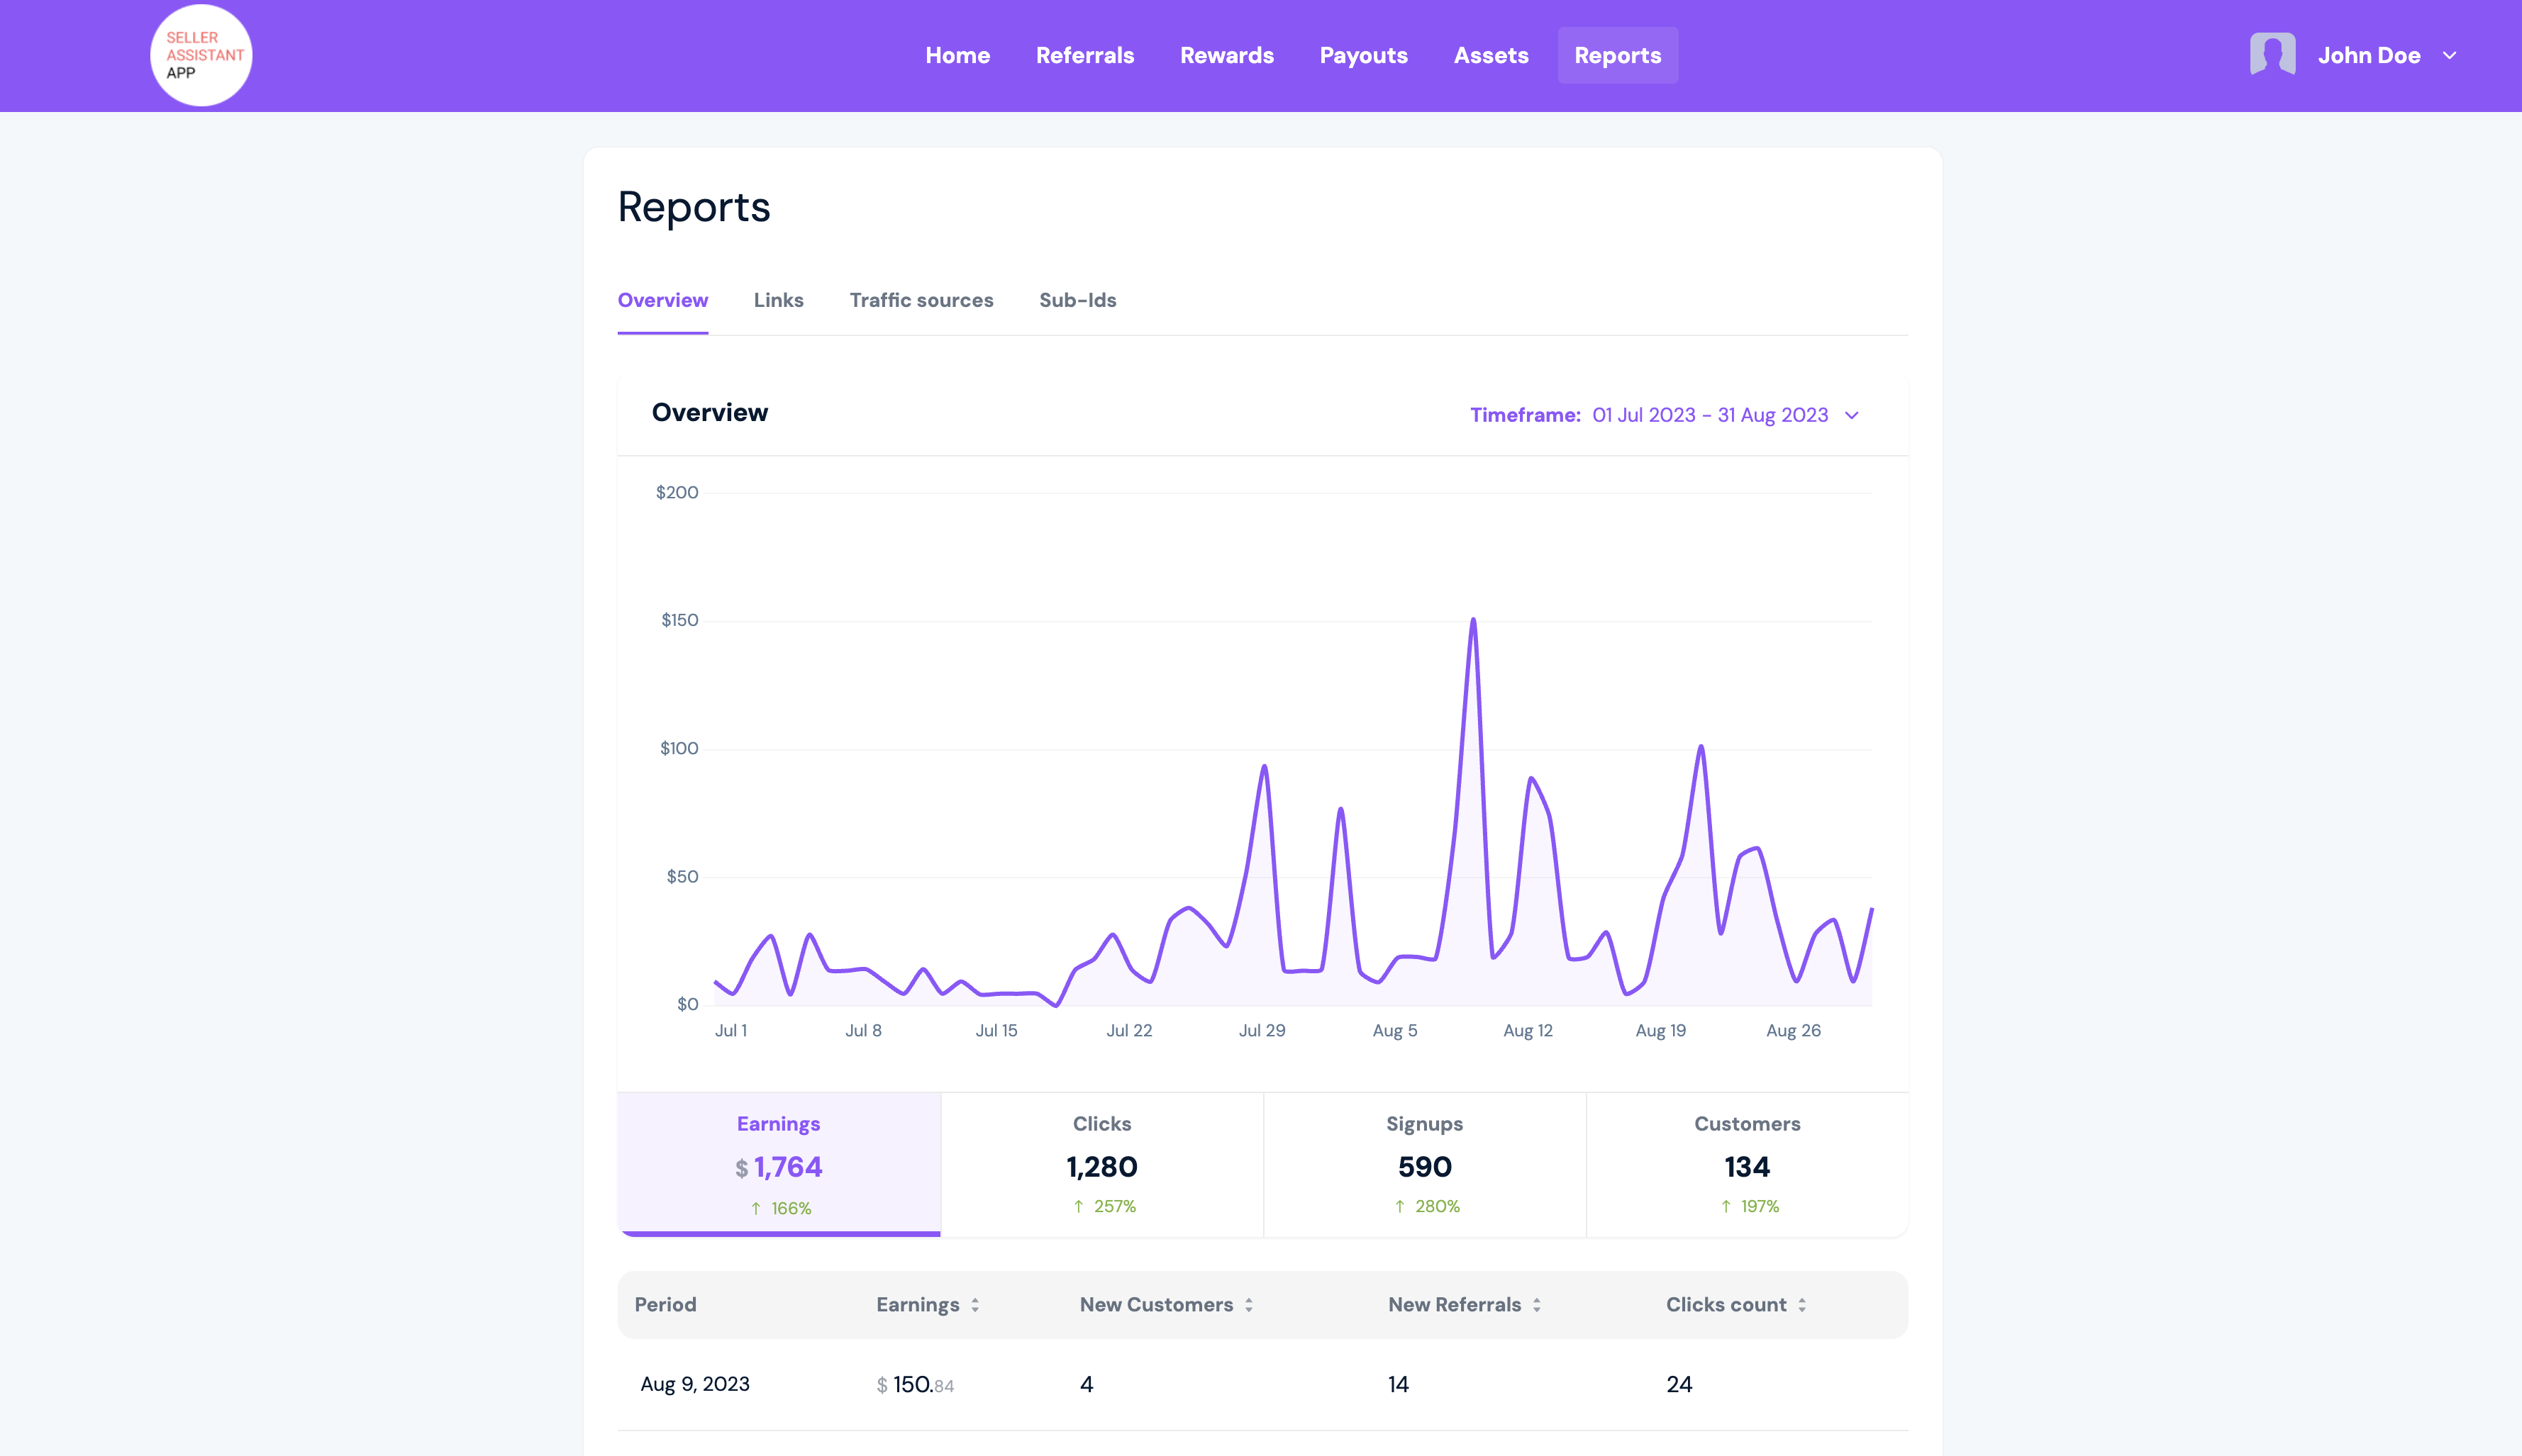The image size is (2522, 1456).
Task: Select the Customers metric card
Action: (x=1747, y=1163)
